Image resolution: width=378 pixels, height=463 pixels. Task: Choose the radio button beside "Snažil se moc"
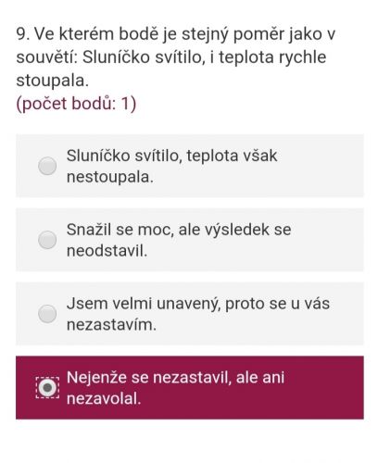47,240
